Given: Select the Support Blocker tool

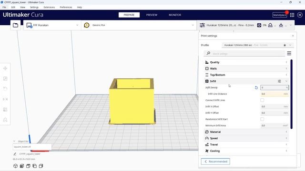Looking at the screenshot, I should point(5,120).
